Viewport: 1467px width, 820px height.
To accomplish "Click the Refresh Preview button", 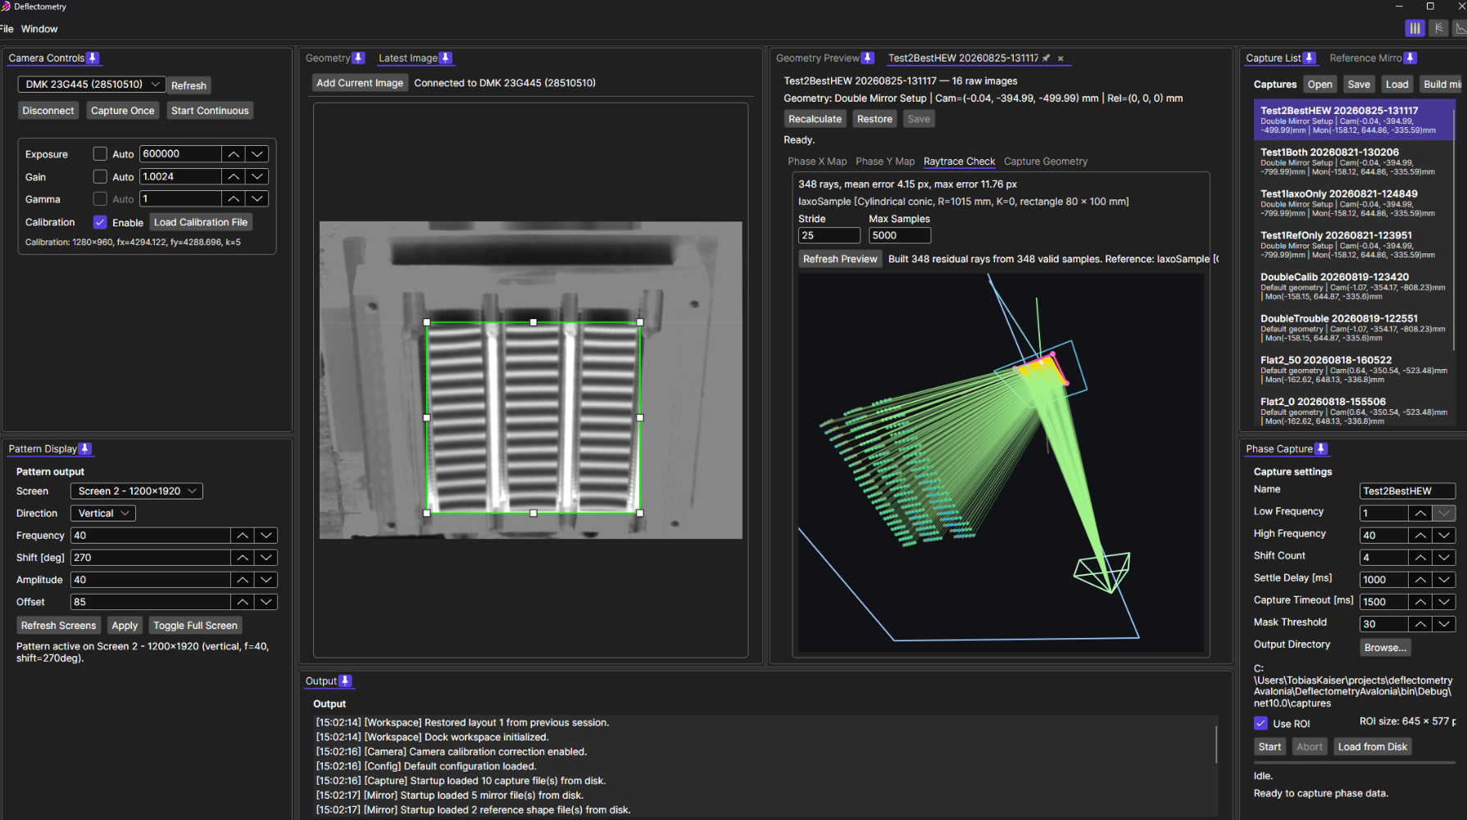I will (x=840, y=259).
